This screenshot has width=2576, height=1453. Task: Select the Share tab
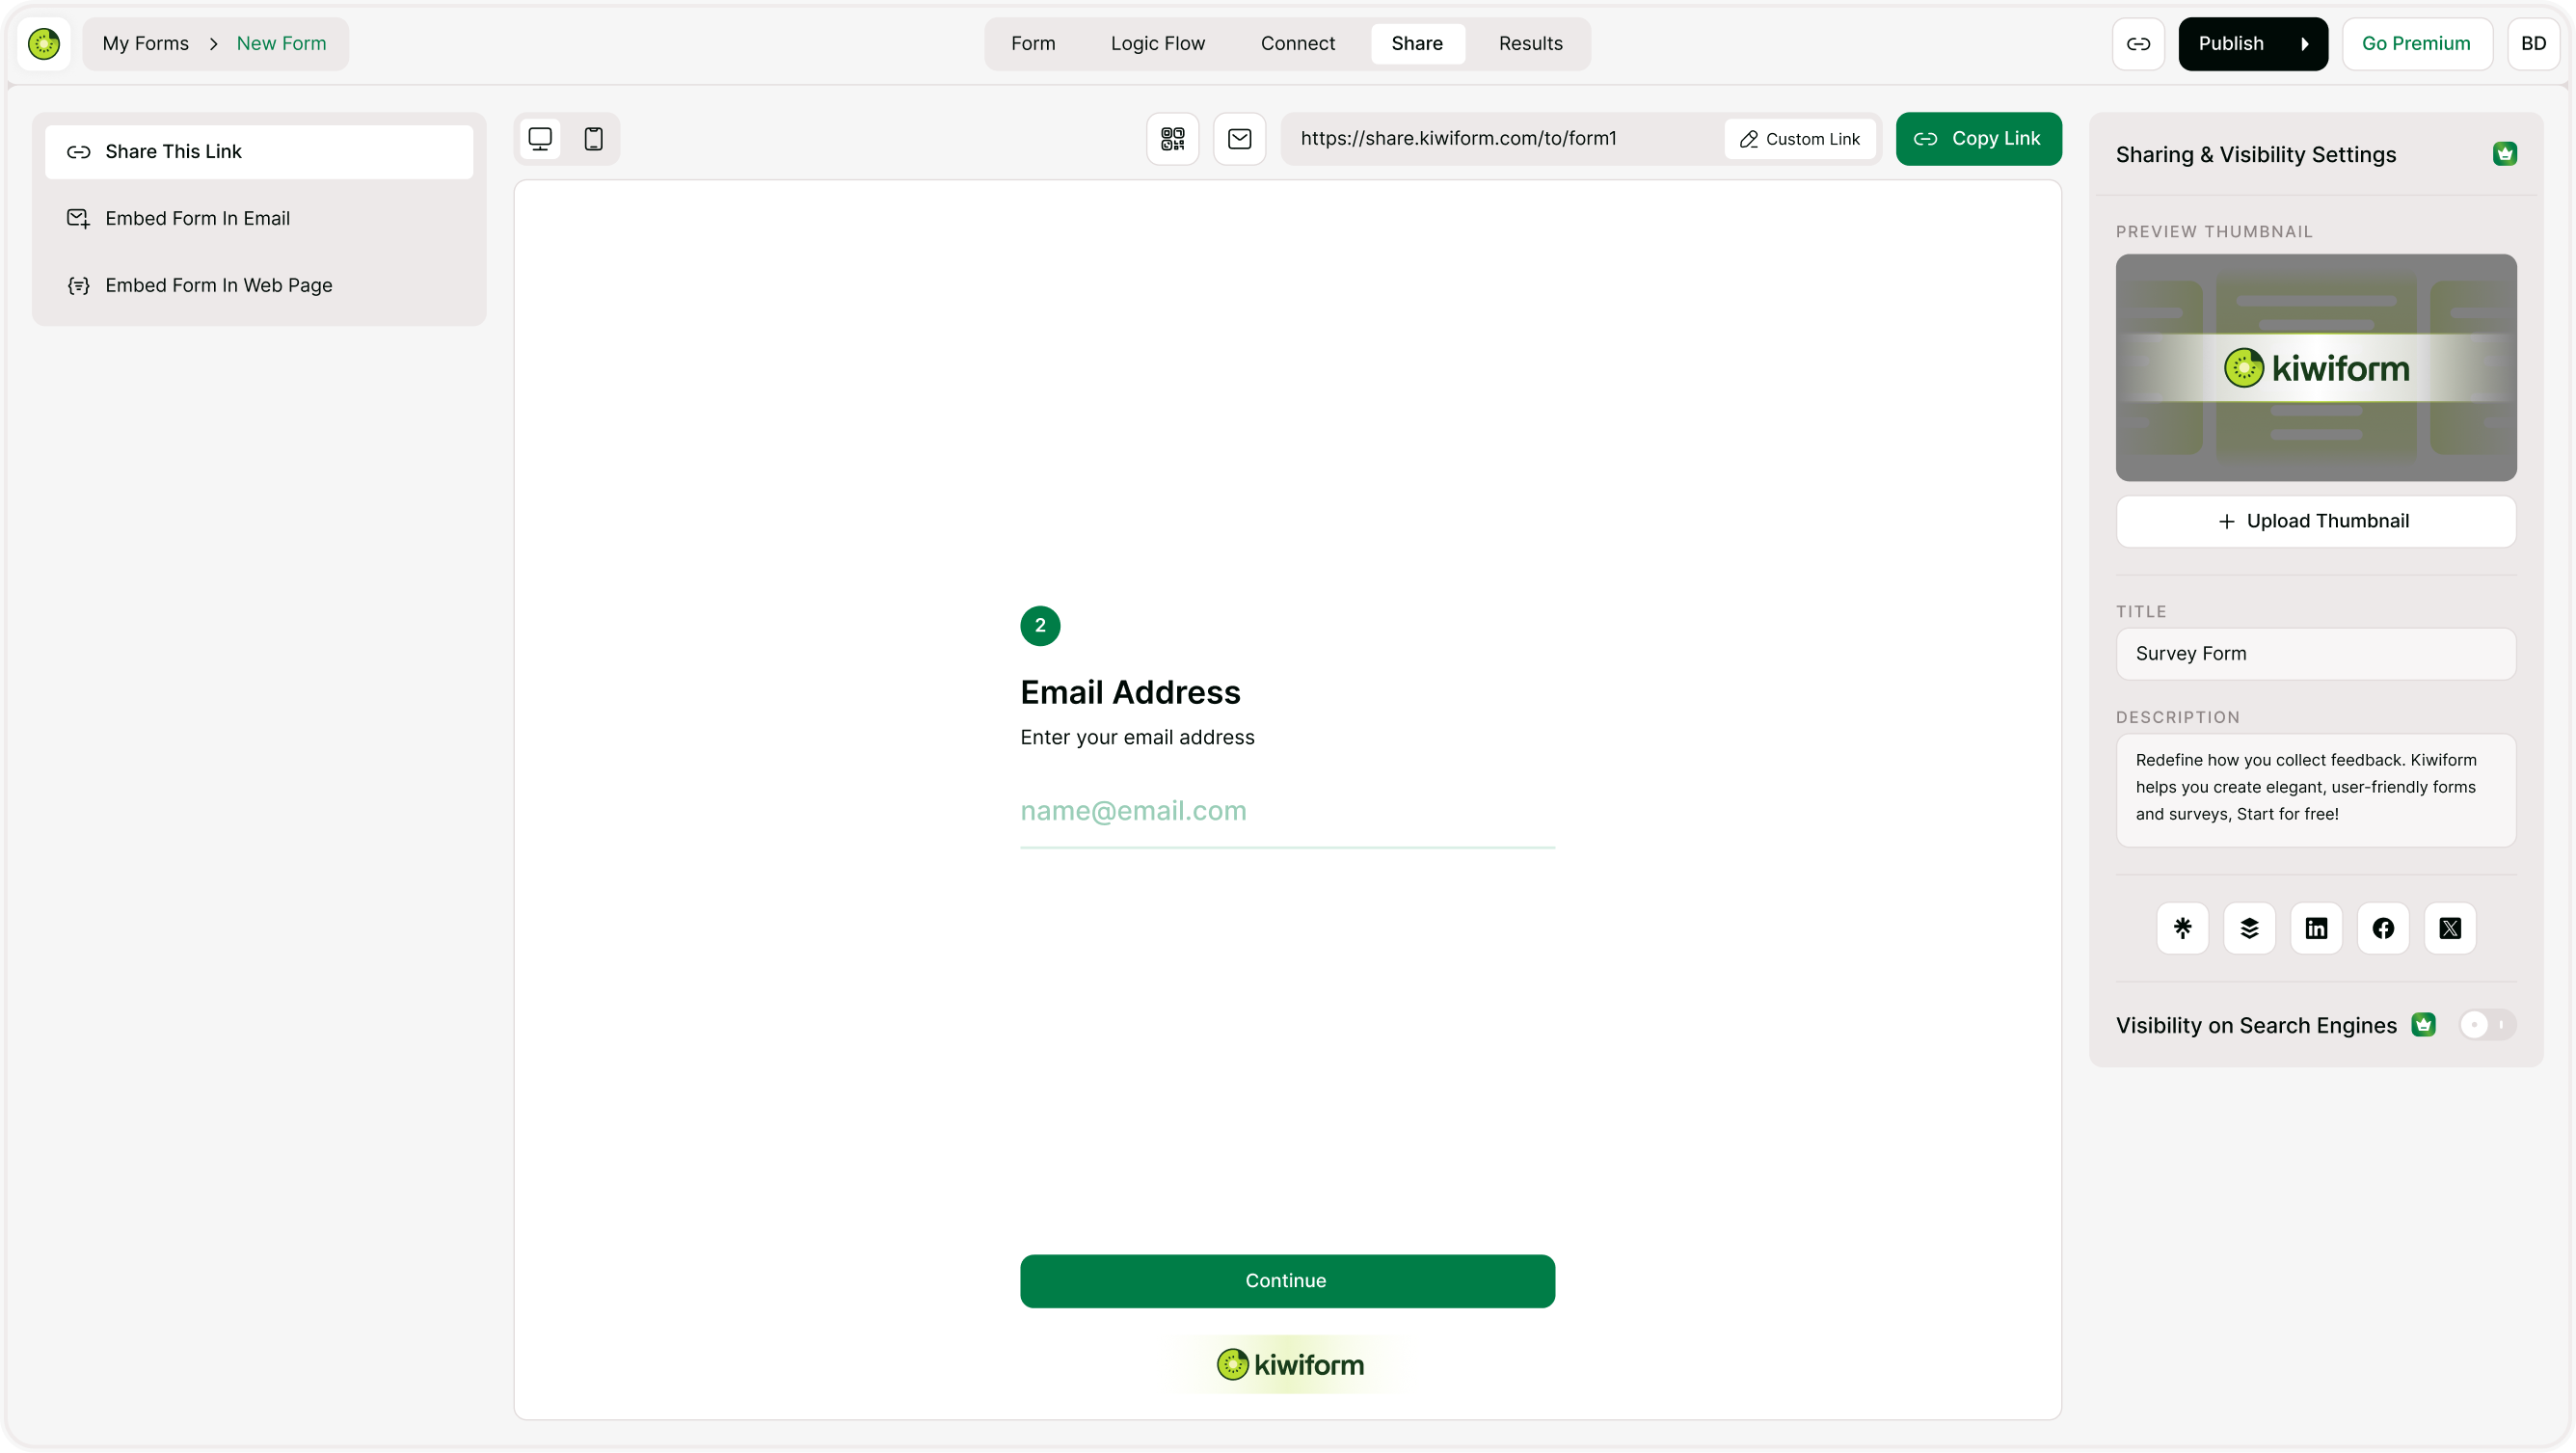pos(1417,43)
